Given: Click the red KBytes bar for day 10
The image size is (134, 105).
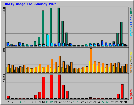Looking at the screenshot, I should pos(43,88).
